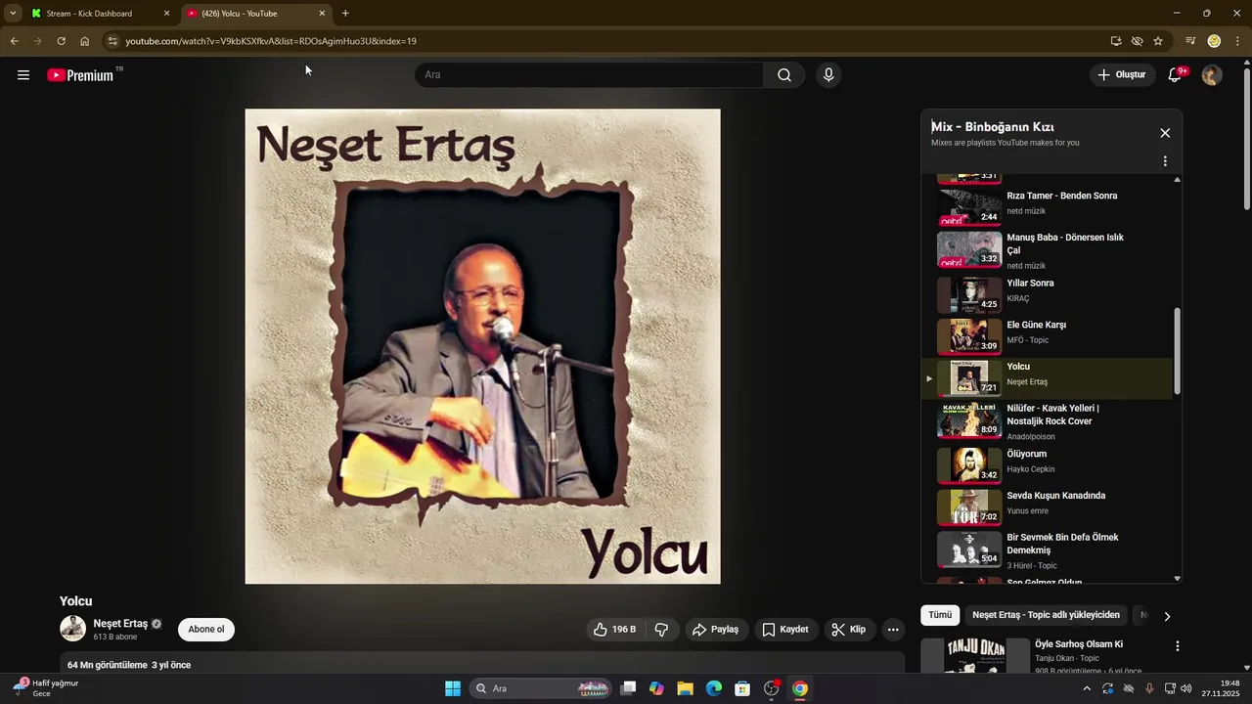Save the video with Kaydet
Image resolution: width=1252 pixels, height=704 pixels.
[x=785, y=630]
